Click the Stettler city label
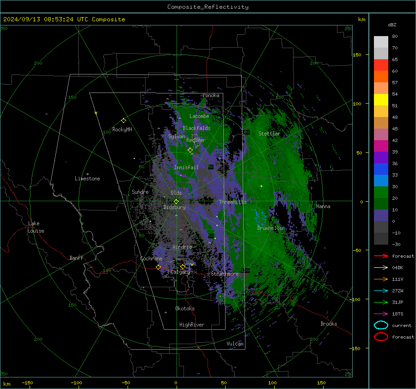The height and width of the screenshot is (389, 416). tap(269, 134)
